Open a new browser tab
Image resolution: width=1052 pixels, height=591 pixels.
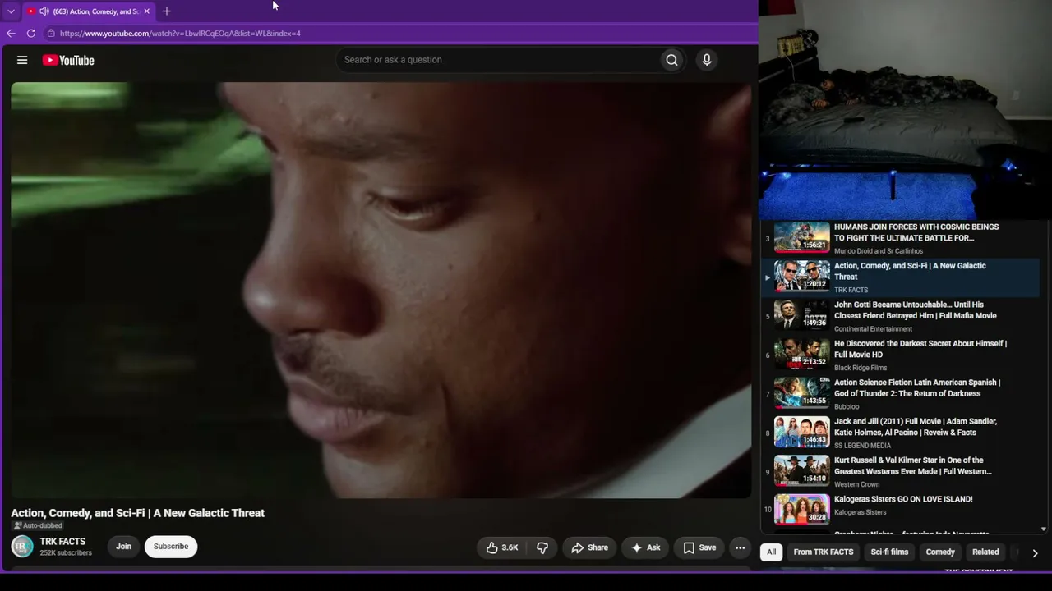[167, 11]
